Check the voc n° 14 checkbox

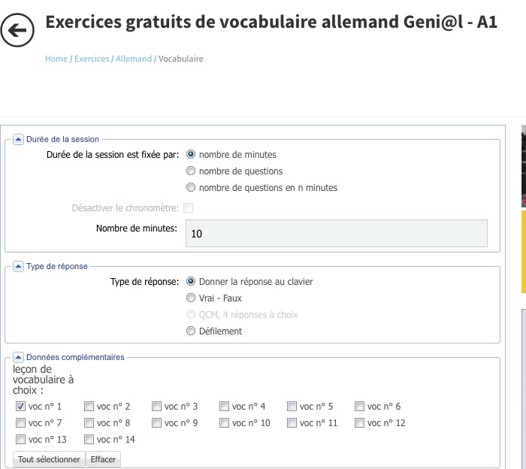tap(89, 440)
